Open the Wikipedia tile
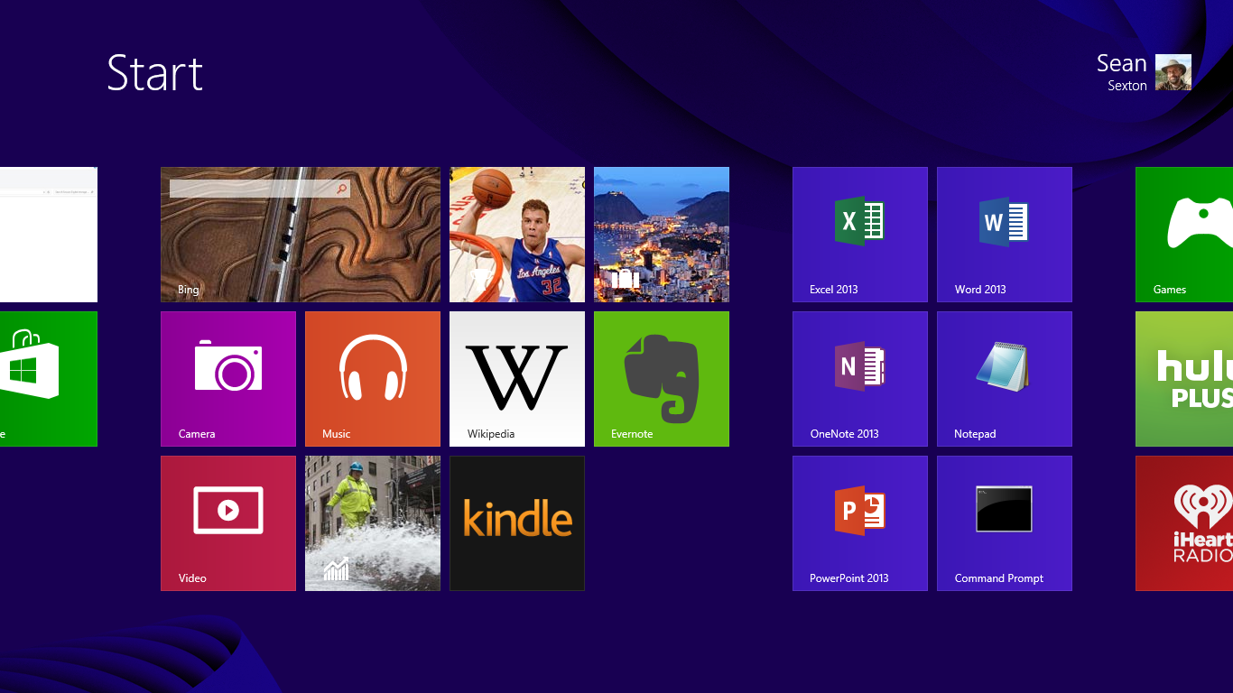Screen dimensions: 1233x693 pos(516,379)
